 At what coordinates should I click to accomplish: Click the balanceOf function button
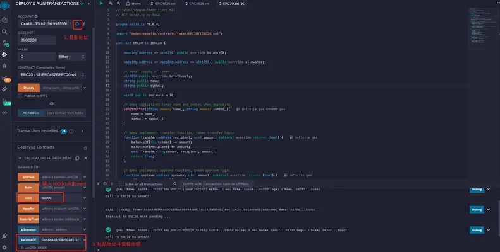[x=28, y=240]
